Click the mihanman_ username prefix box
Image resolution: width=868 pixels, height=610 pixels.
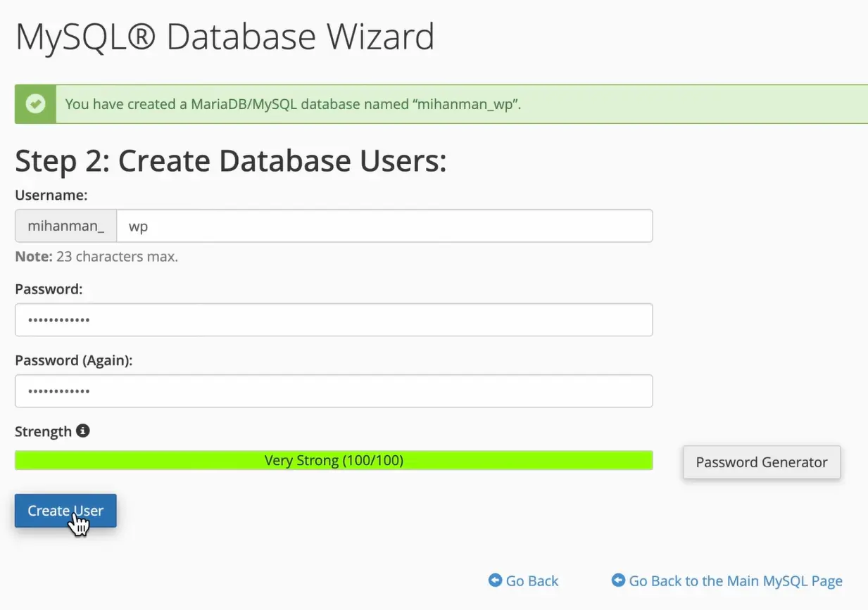pos(65,226)
